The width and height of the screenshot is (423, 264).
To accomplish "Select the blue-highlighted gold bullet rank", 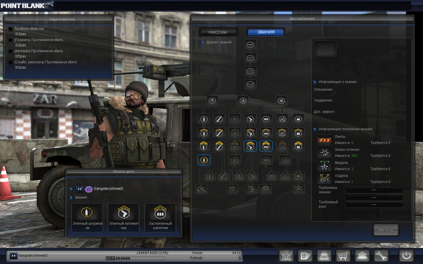I will (204, 160).
